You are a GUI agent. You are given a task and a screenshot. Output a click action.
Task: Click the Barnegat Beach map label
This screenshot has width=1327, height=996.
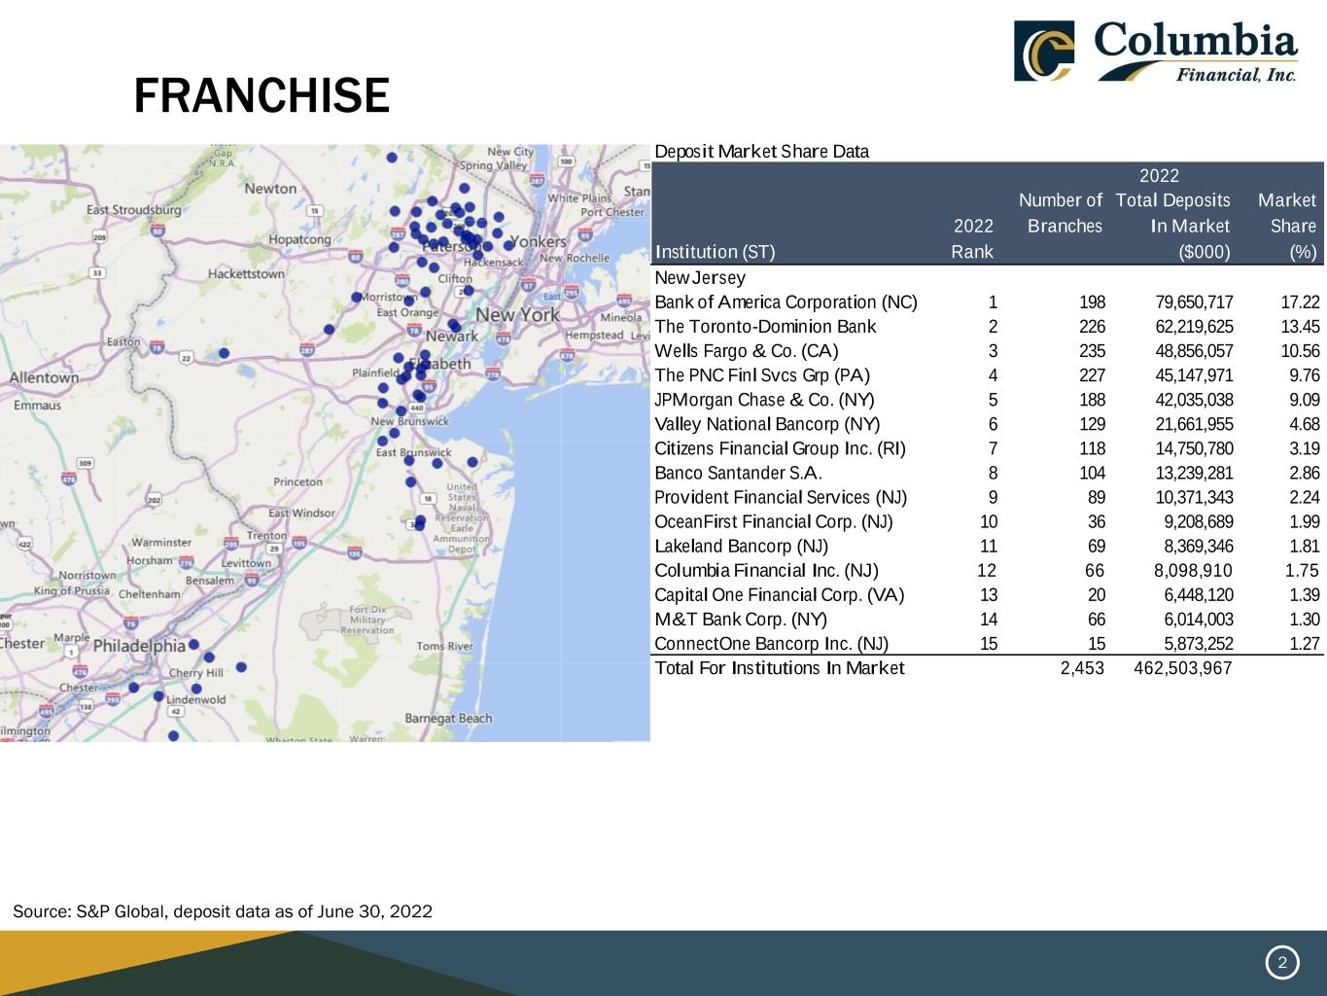point(448,719)
